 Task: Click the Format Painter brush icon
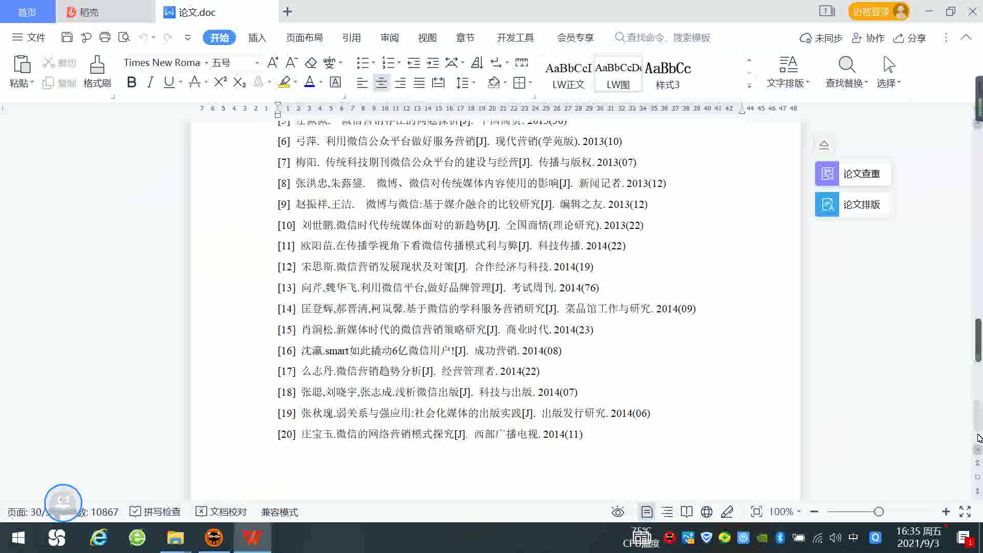[97, 65]
